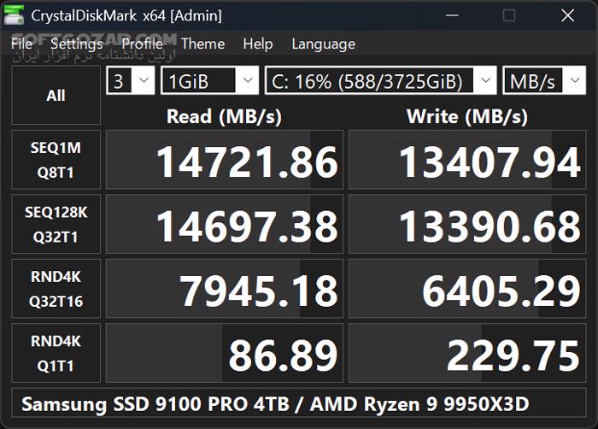Open the C: drive selection dropdown

(380, 81)
